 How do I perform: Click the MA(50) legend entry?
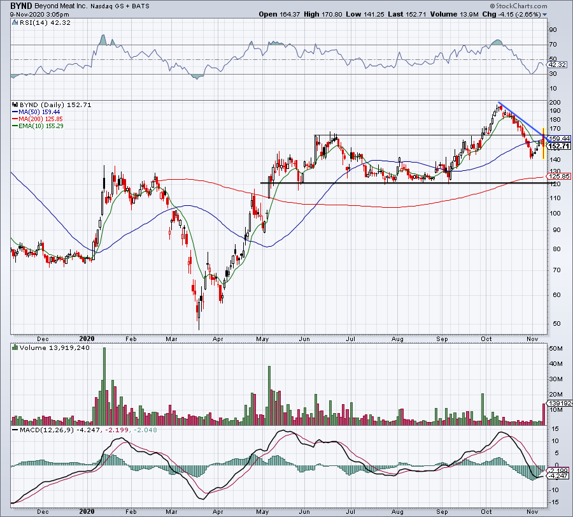click(32, 112)
